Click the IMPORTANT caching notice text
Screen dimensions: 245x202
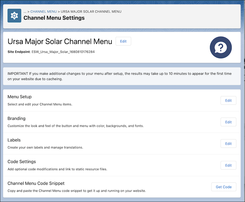[119, 76]
